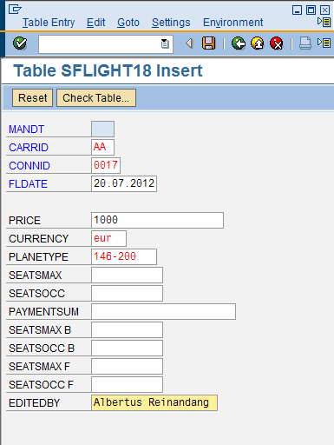334x445 pixels.
Task: Open the Edit menu
Action: [95, 23]
